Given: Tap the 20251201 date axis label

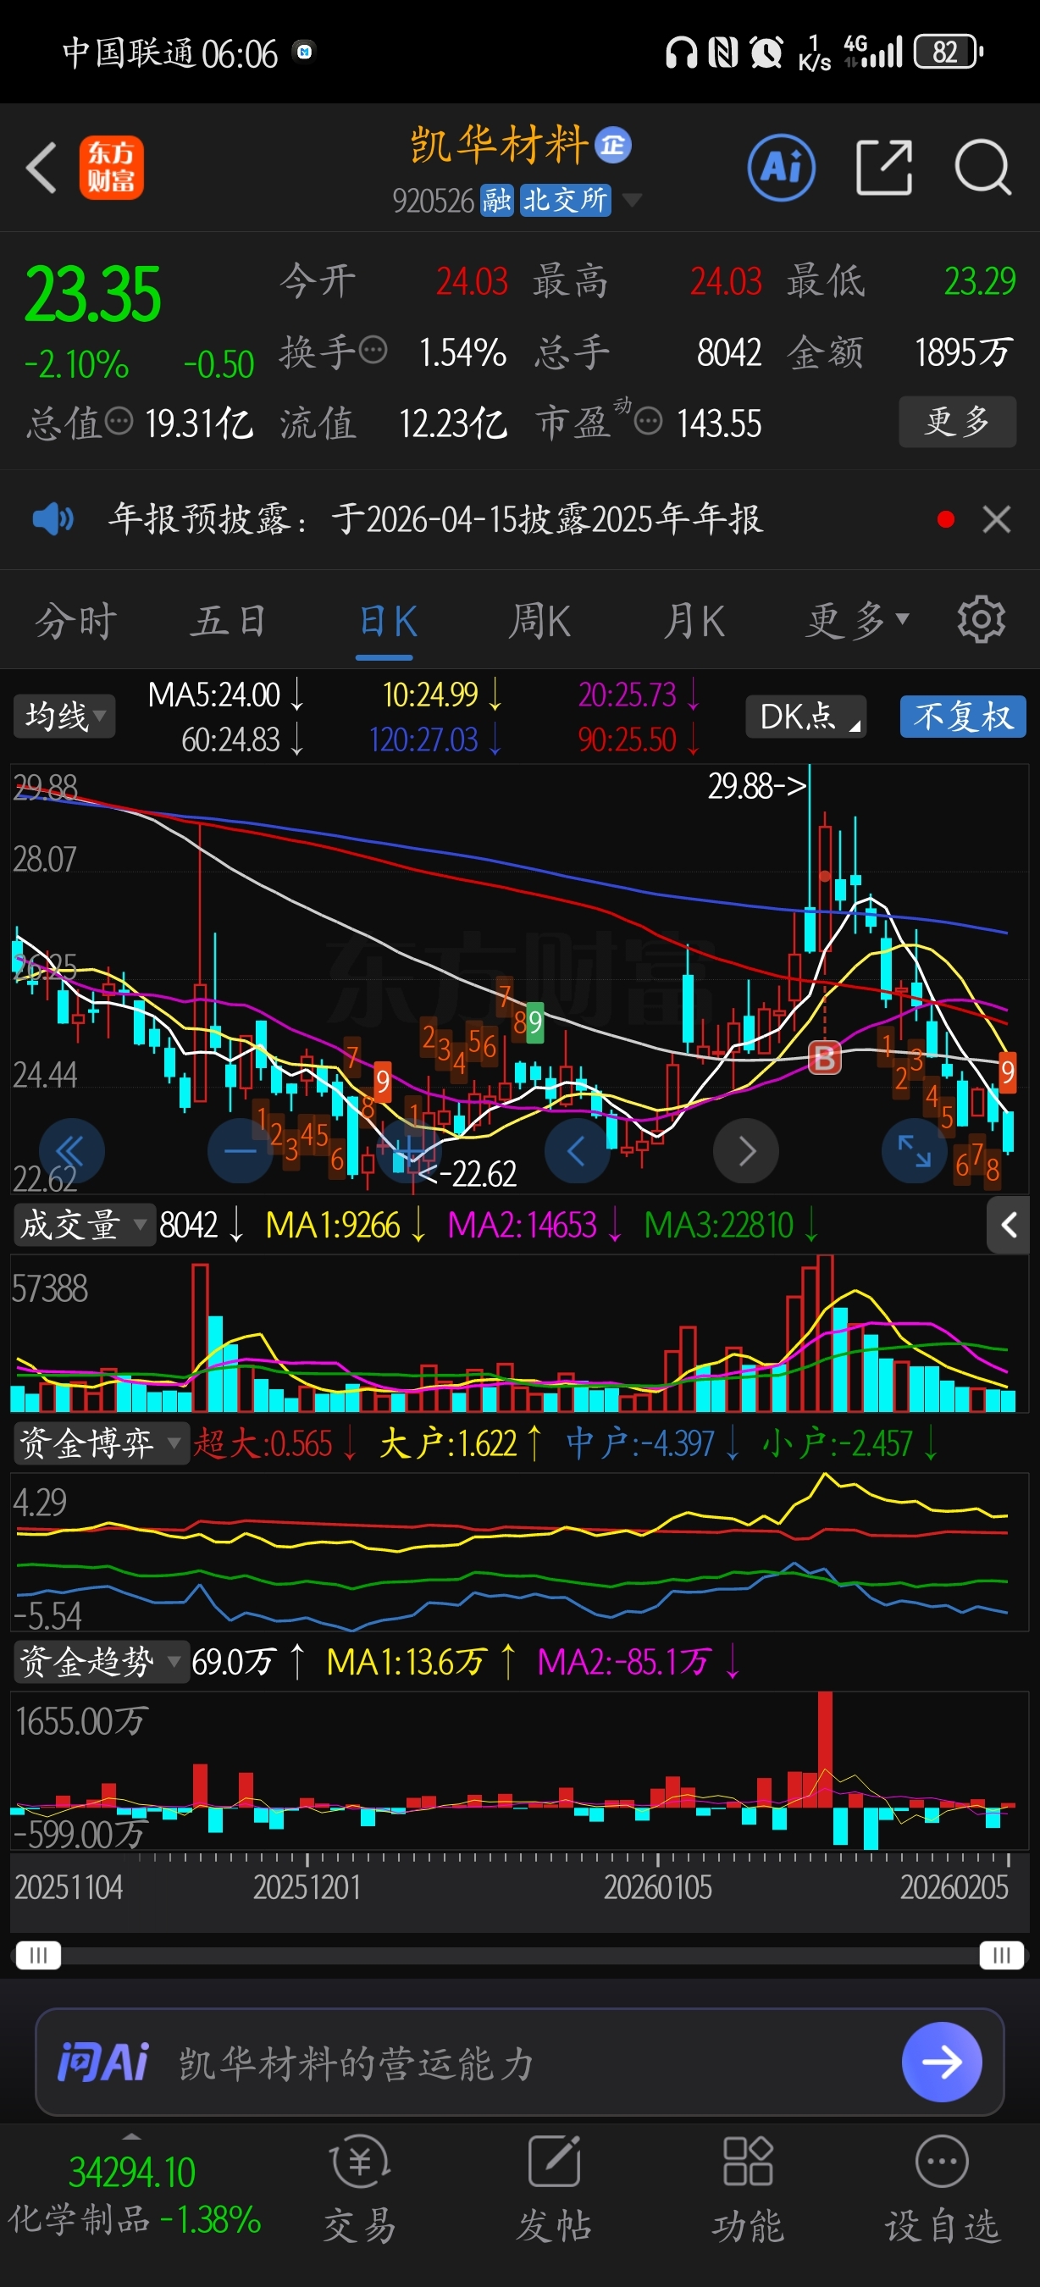Looking at the screenshot, I should click(x=307, y=1886).
